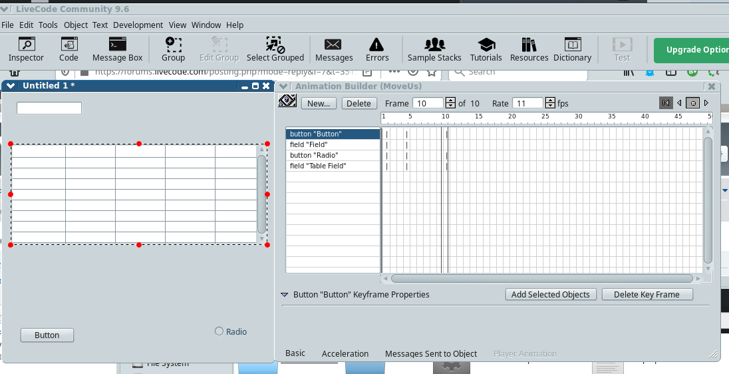This screenshot has width=729, height=374.
Task: Open the Untitled 1 window title dropdown
Action: [x=11, y=86]
